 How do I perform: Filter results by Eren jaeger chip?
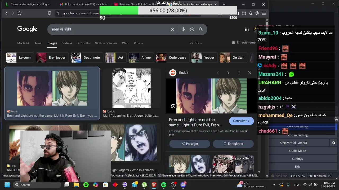pyautogui.click(x=52, y=58)
